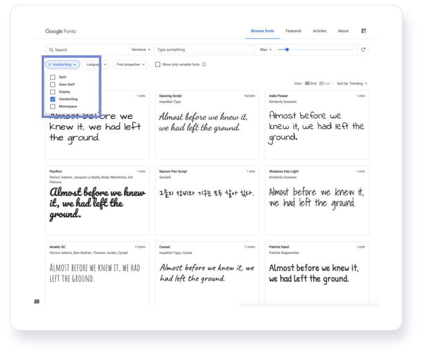Reset the preview settings with refresh icon
The width and height of the screenshot is (422, 355).
click(363, 49)
